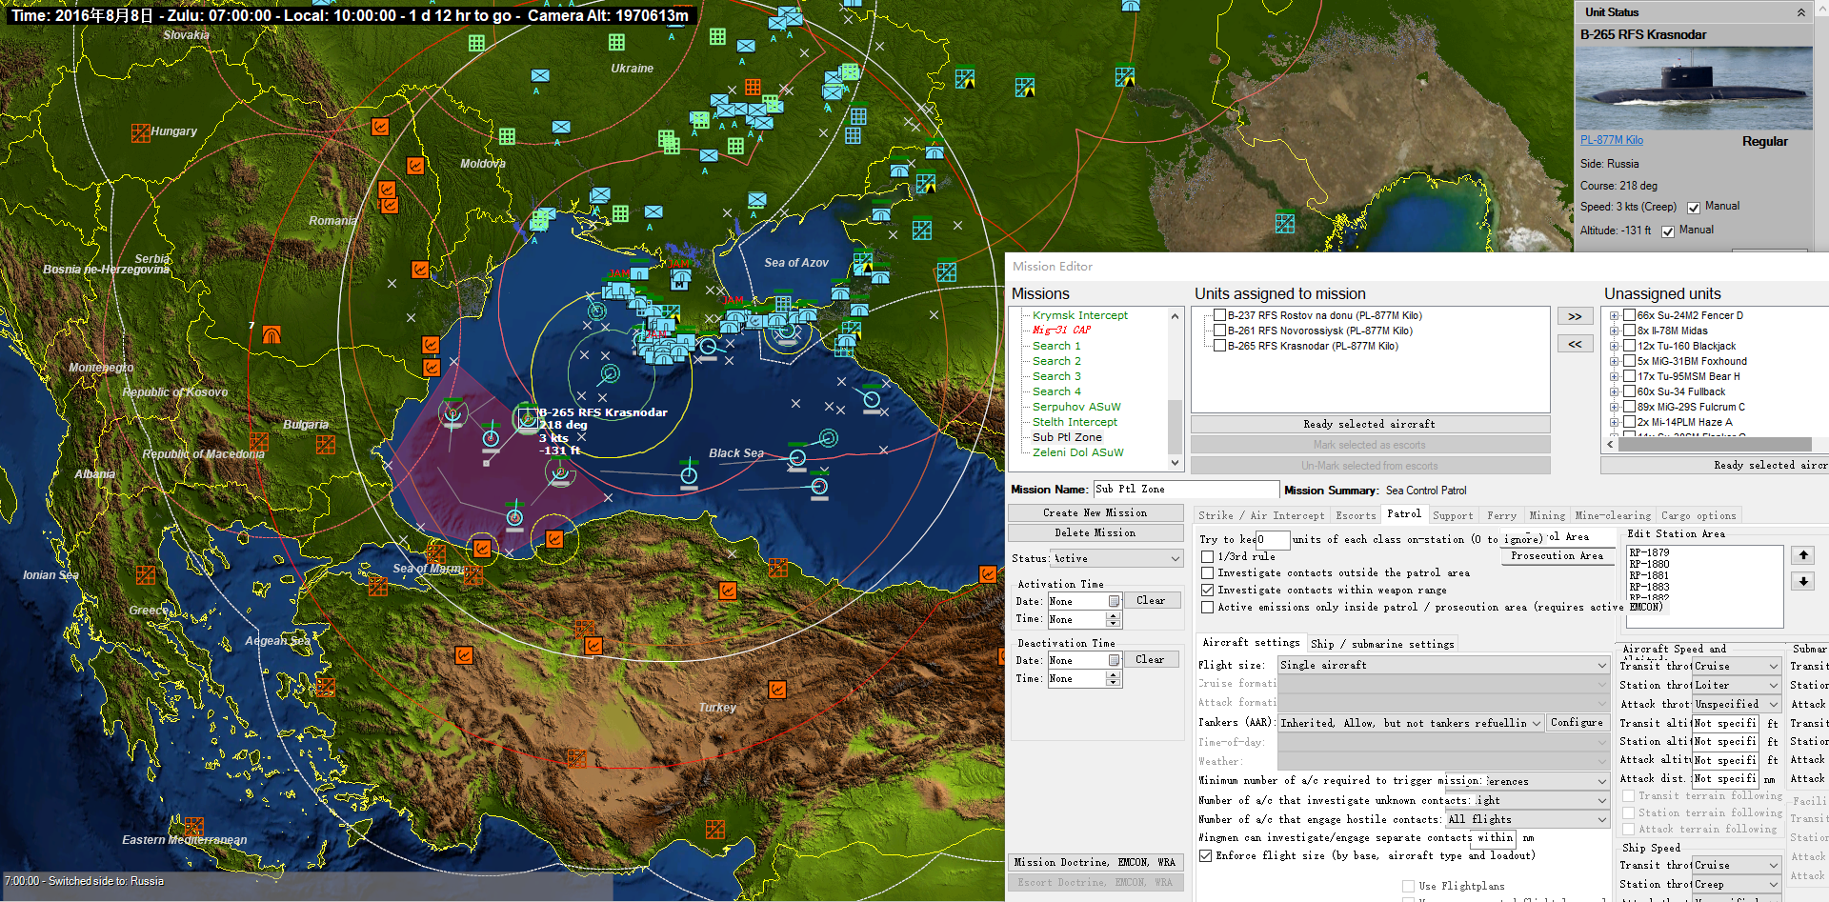Assign units with the >> arrow button
This screenshot has height=902, width=1829.
point(1575,316)
